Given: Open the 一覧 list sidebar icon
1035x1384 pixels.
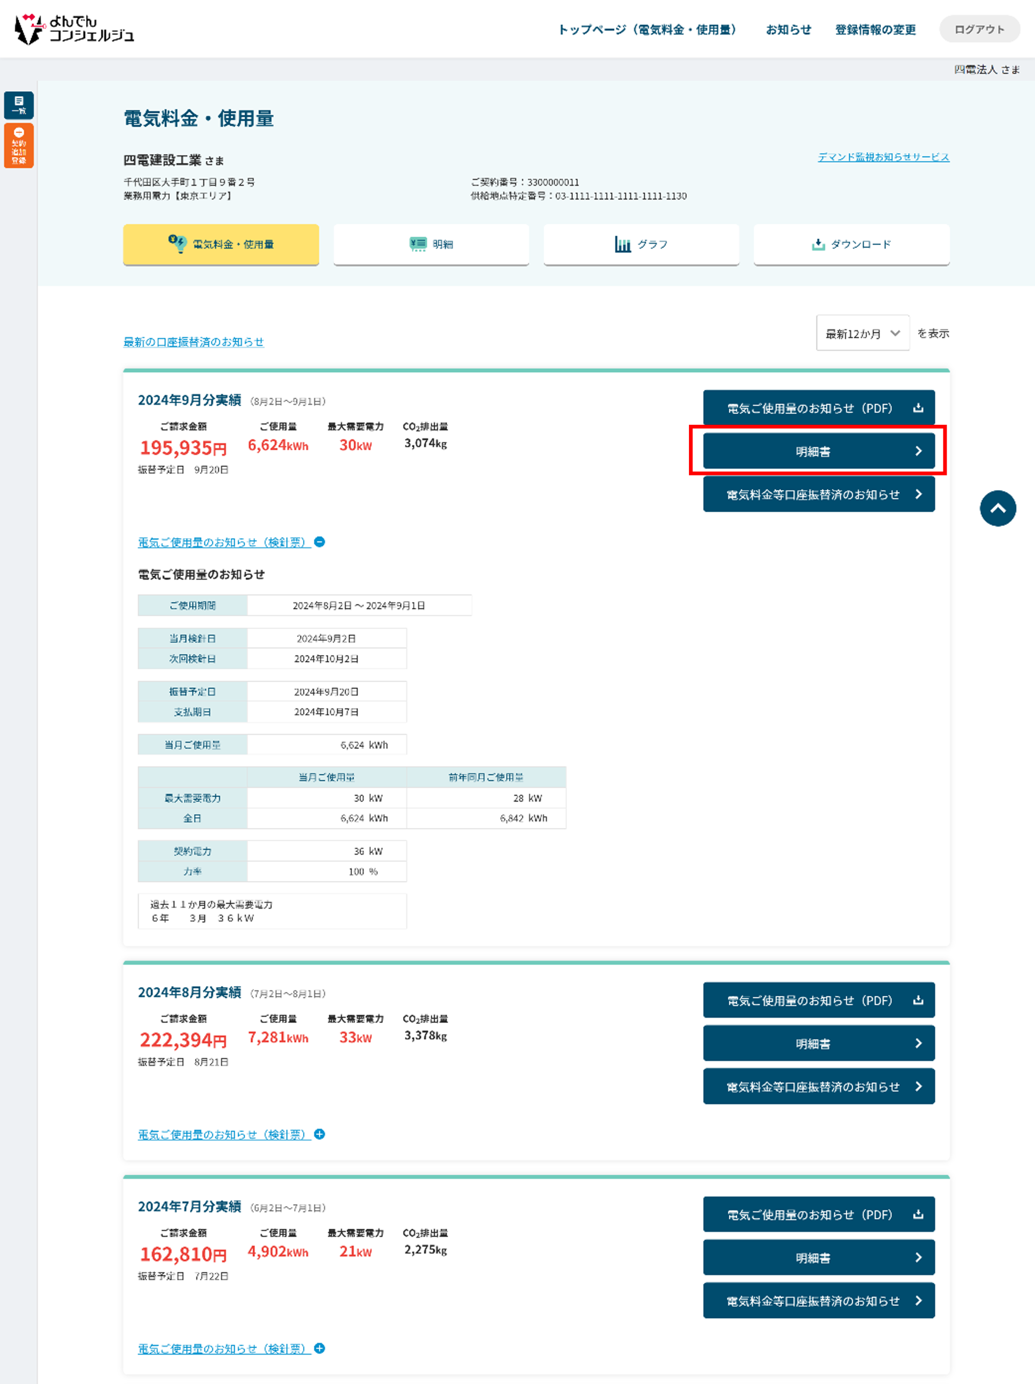Looking at the screenshot, I should coord(19,105).
